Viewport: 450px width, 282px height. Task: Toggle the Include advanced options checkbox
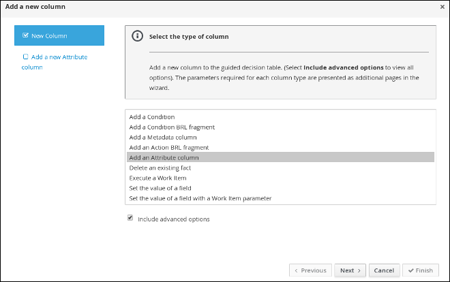click(x=130, y=219)
